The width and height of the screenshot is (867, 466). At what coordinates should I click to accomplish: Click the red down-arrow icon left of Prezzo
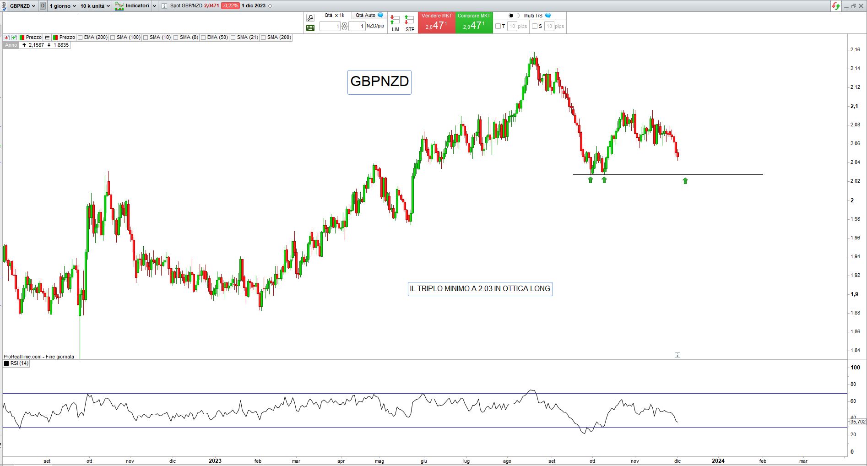point(7,38)
